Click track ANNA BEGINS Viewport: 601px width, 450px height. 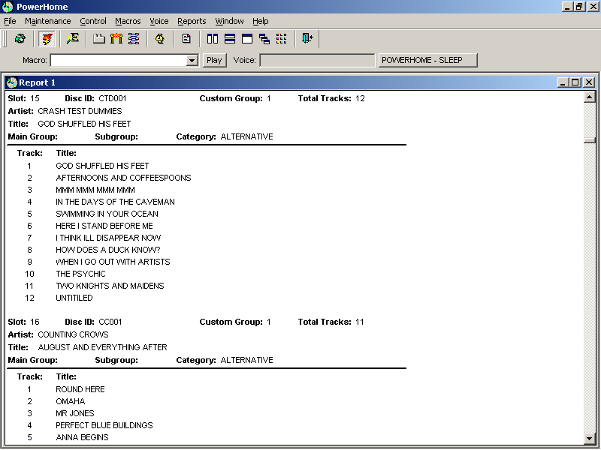pyautogui.click(x=82, y=437)
